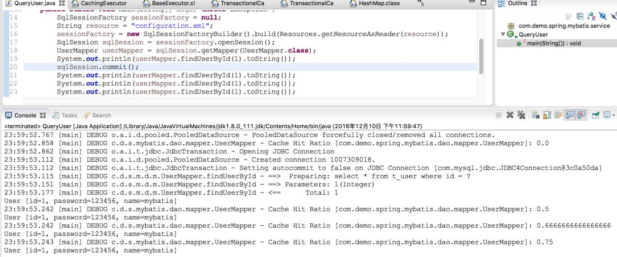Open the second TransactionalCa editor tab
617x257 pixels.
click(x=312, y=3)
